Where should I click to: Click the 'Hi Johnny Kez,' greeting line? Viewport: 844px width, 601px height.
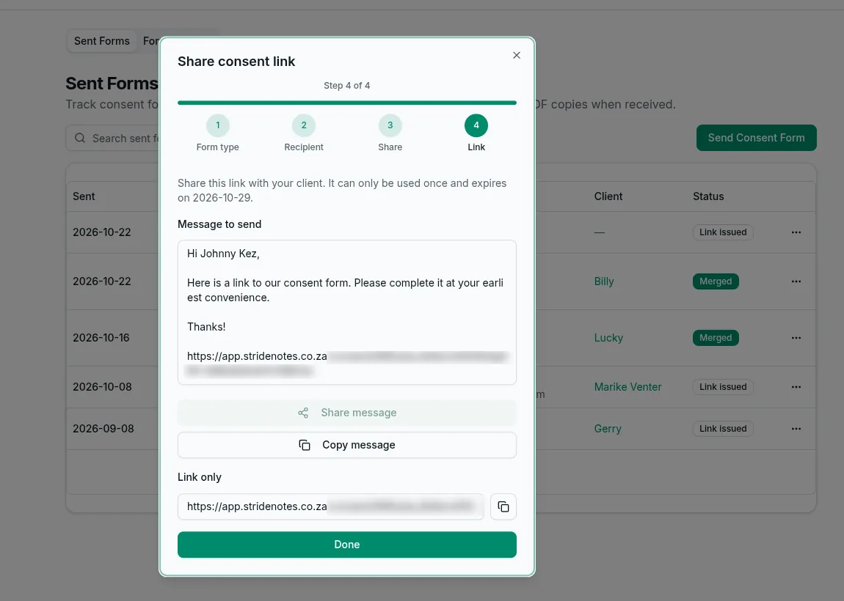[223, 254]
